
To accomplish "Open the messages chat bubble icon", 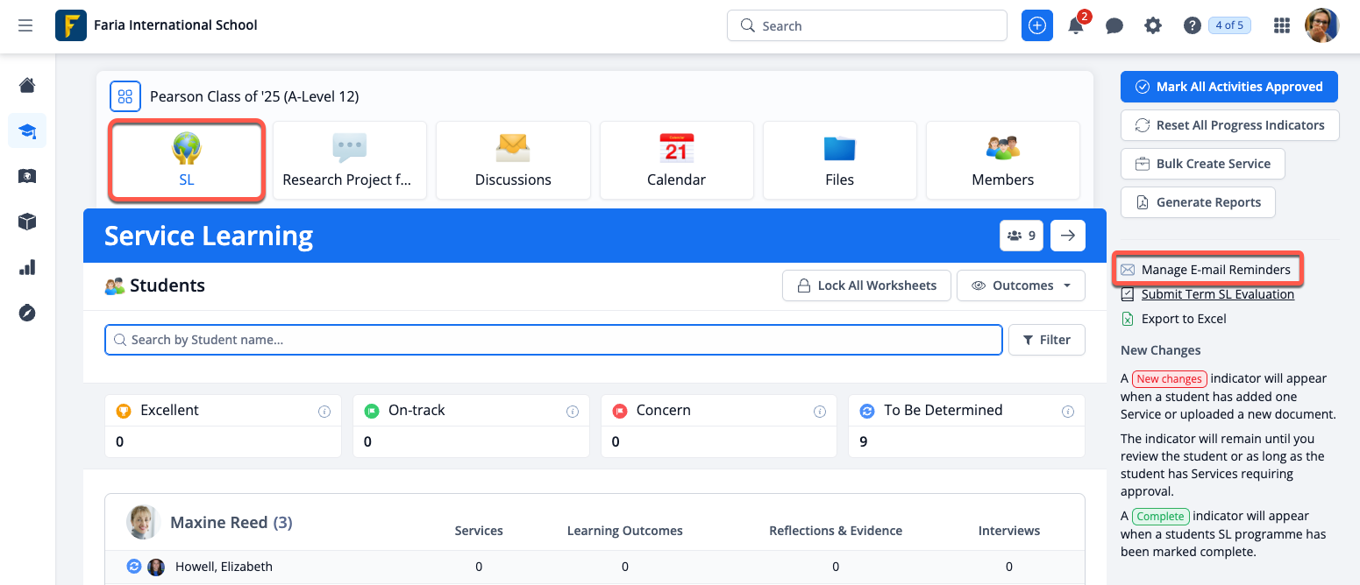I will [x=1114, y=26].
